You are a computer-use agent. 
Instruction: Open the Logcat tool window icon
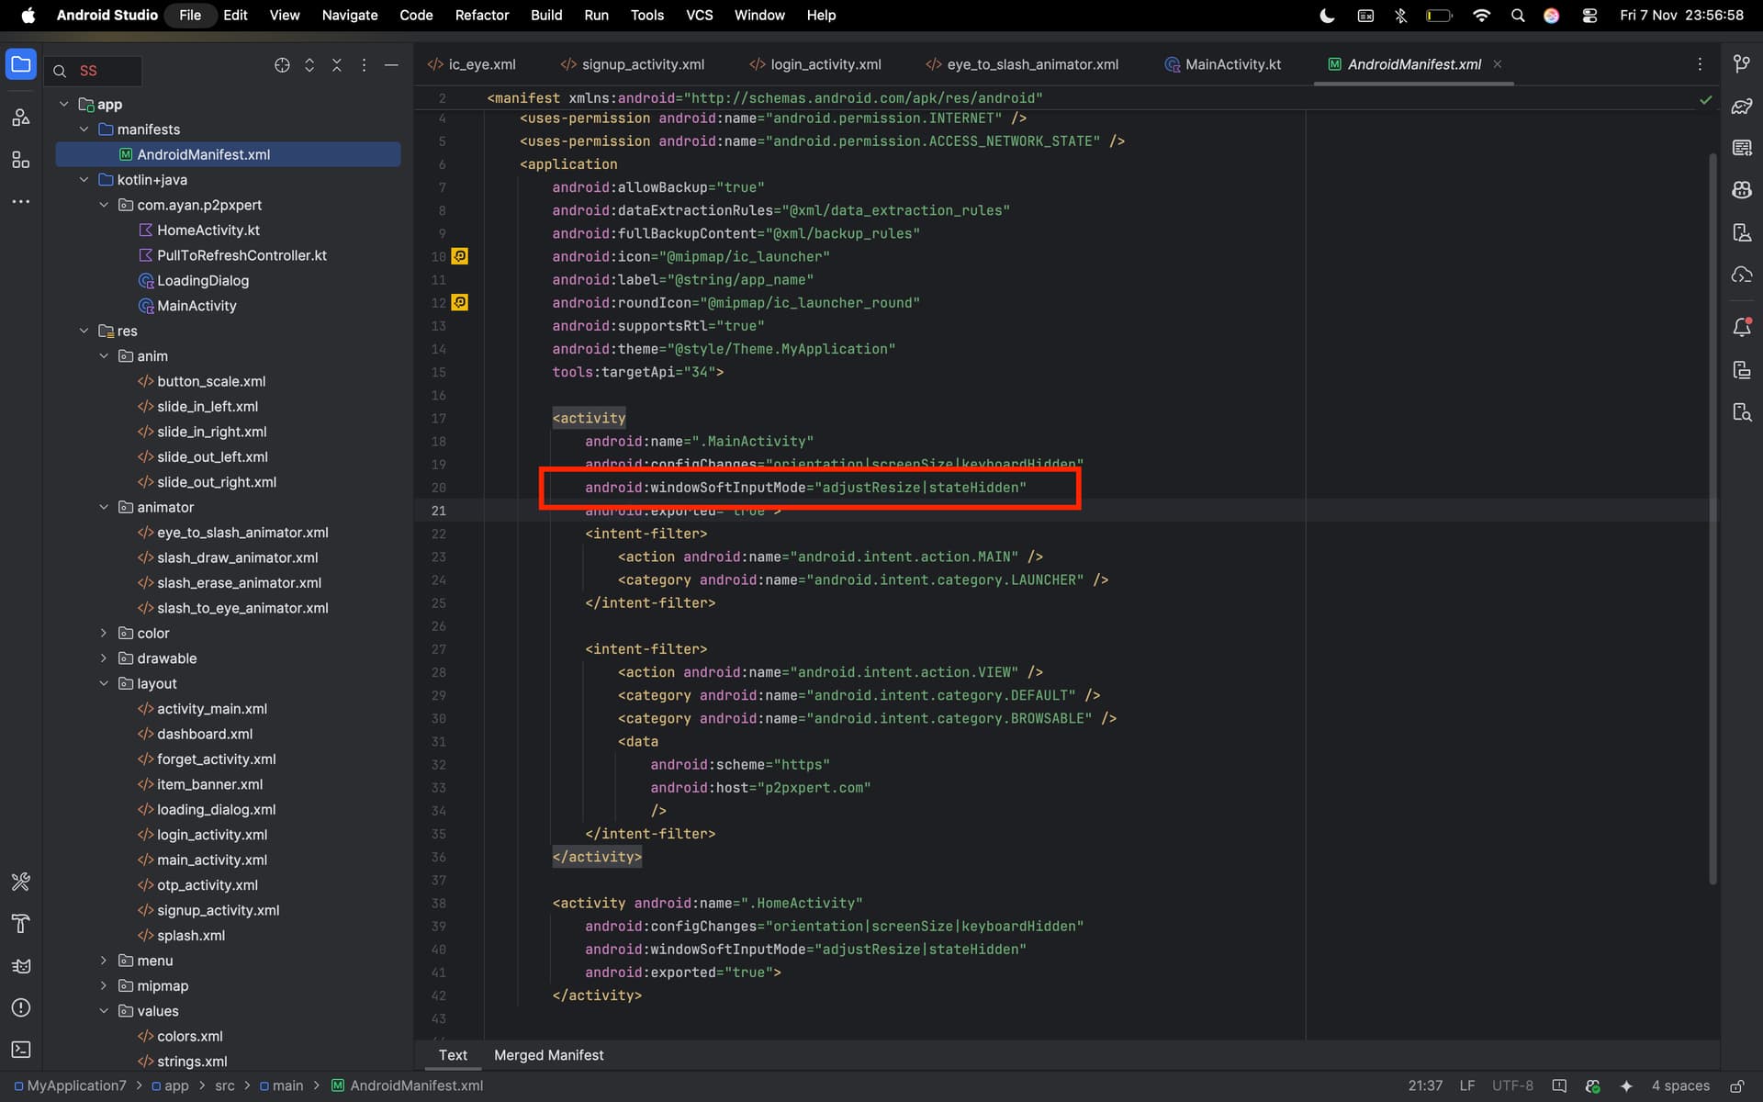tap(20, 966)
